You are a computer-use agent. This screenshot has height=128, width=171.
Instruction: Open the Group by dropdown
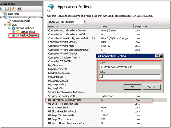pos(85,21)
